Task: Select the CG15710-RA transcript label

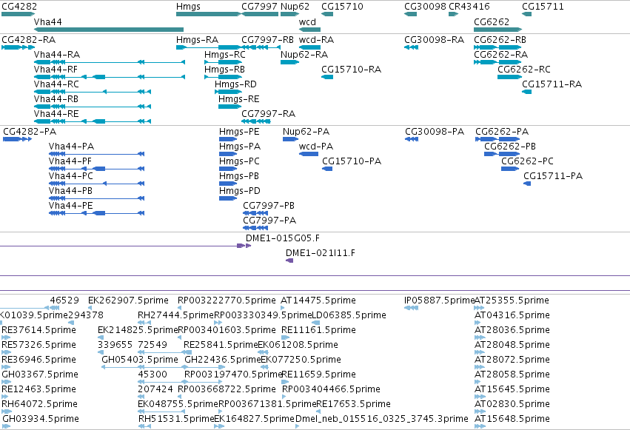Action: click(x=351, y=70)
